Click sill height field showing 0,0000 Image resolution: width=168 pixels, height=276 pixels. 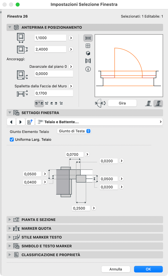[x=54, y=74]
